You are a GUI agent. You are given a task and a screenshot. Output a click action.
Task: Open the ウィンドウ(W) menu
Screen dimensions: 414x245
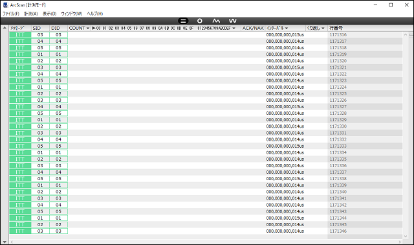tap(72, 14)
